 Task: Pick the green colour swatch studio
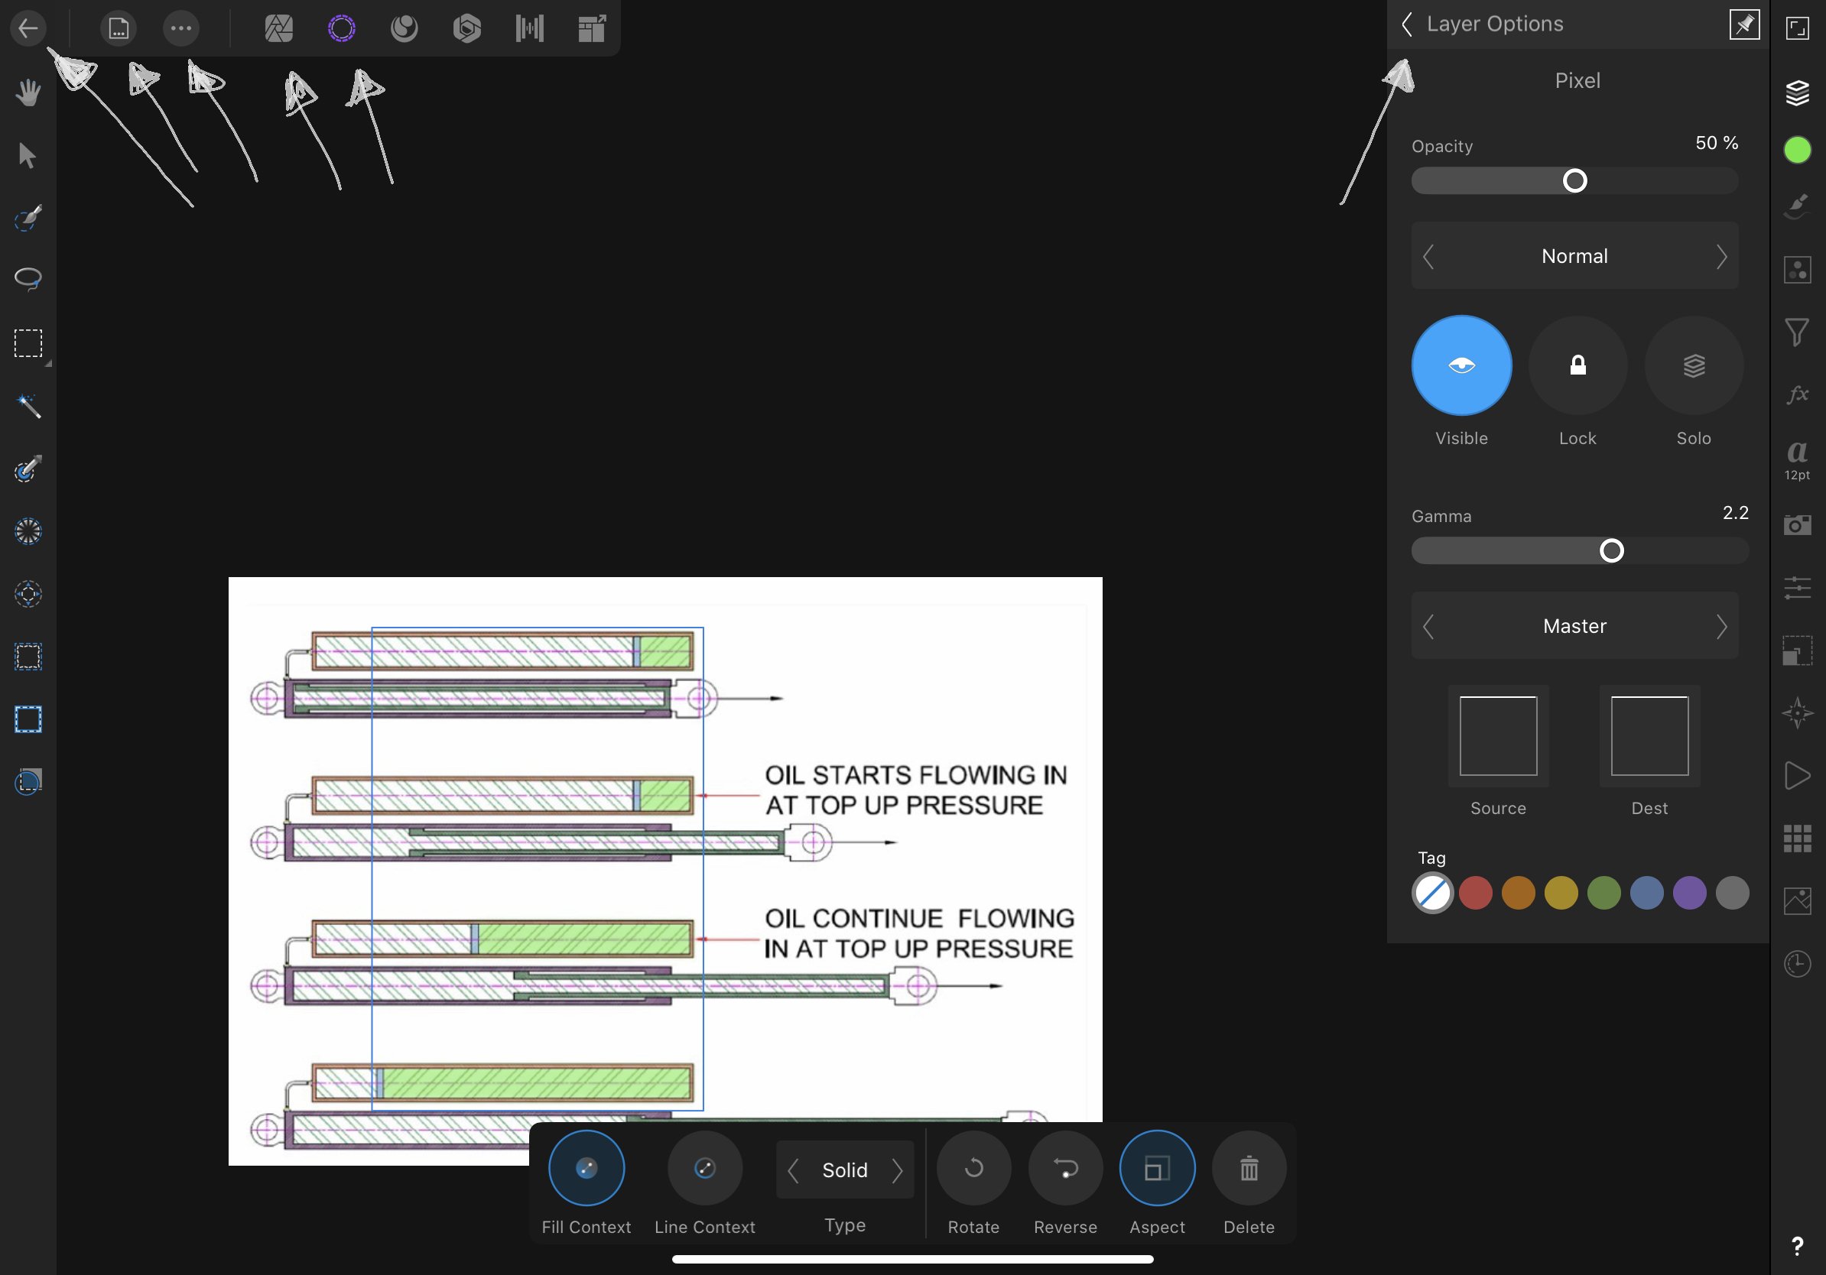pyautogui.click(x=1798, y=150)
